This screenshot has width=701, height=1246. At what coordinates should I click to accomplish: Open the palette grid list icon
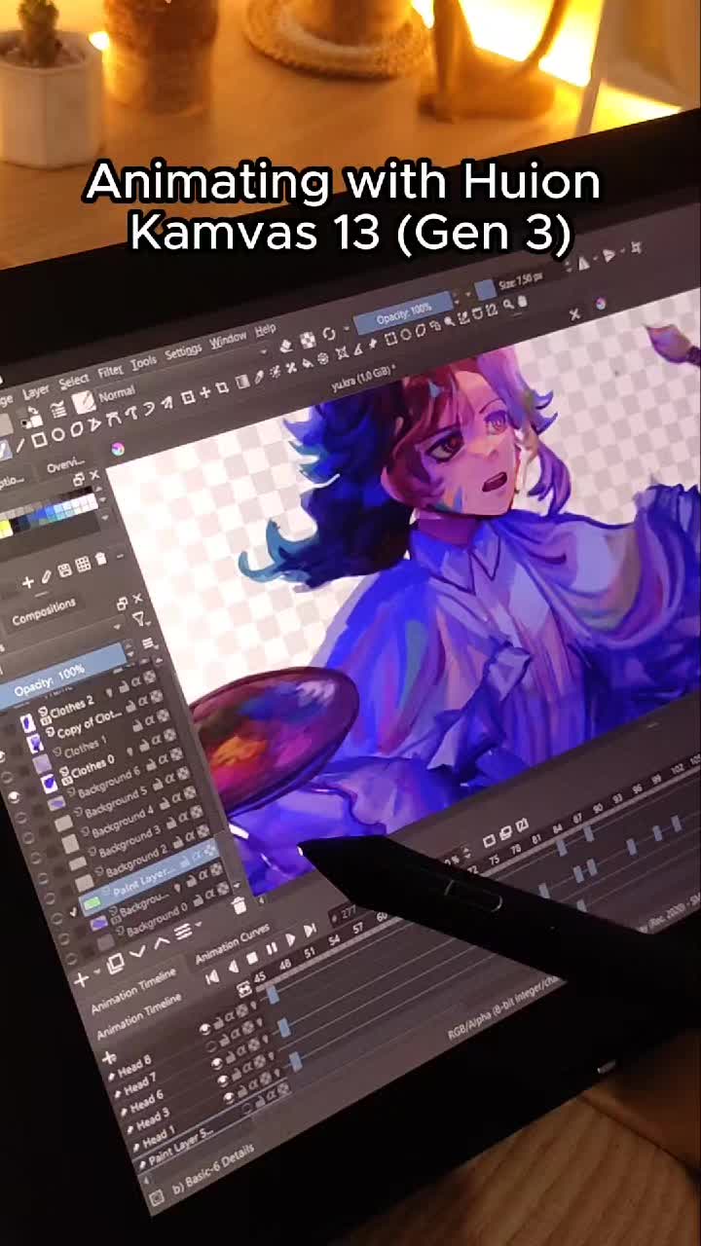pos(84,564)
